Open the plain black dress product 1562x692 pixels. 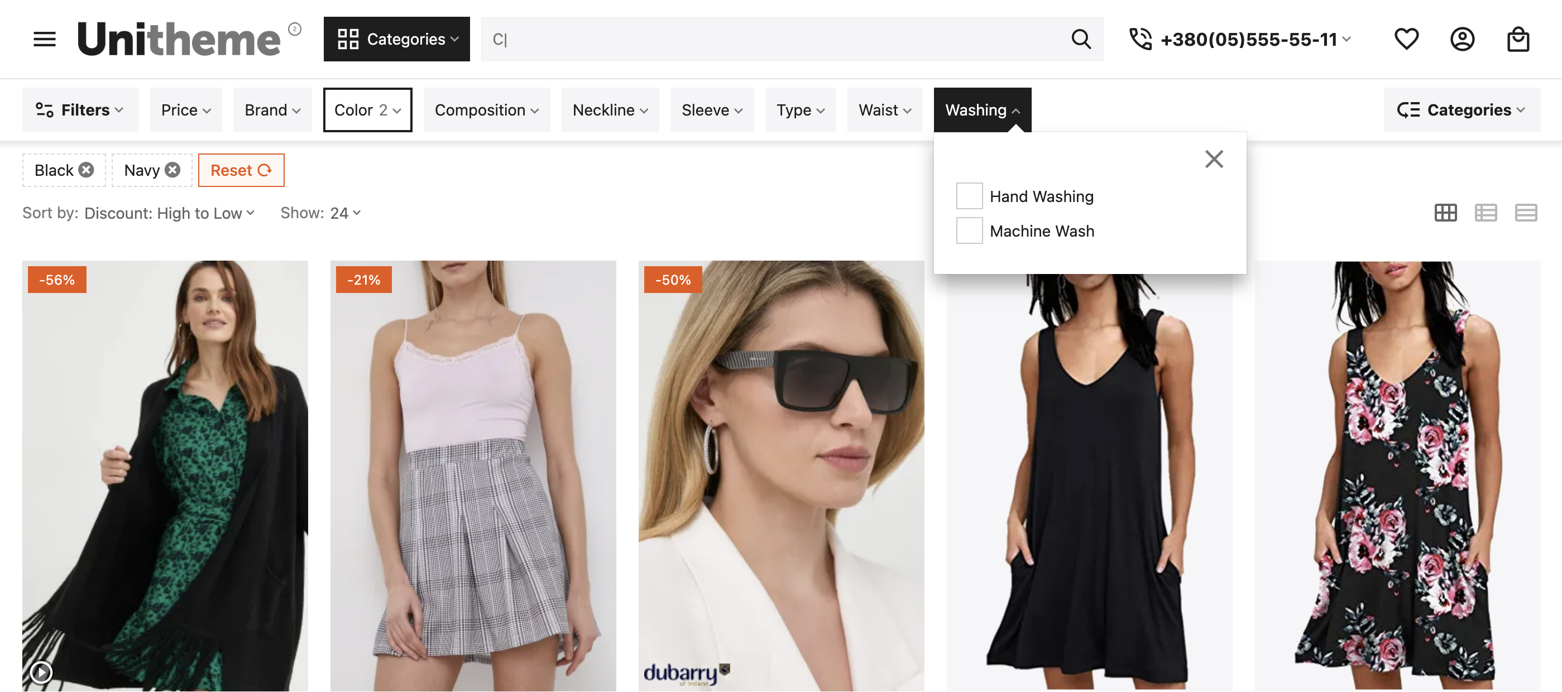click(x=1090, y=483)
